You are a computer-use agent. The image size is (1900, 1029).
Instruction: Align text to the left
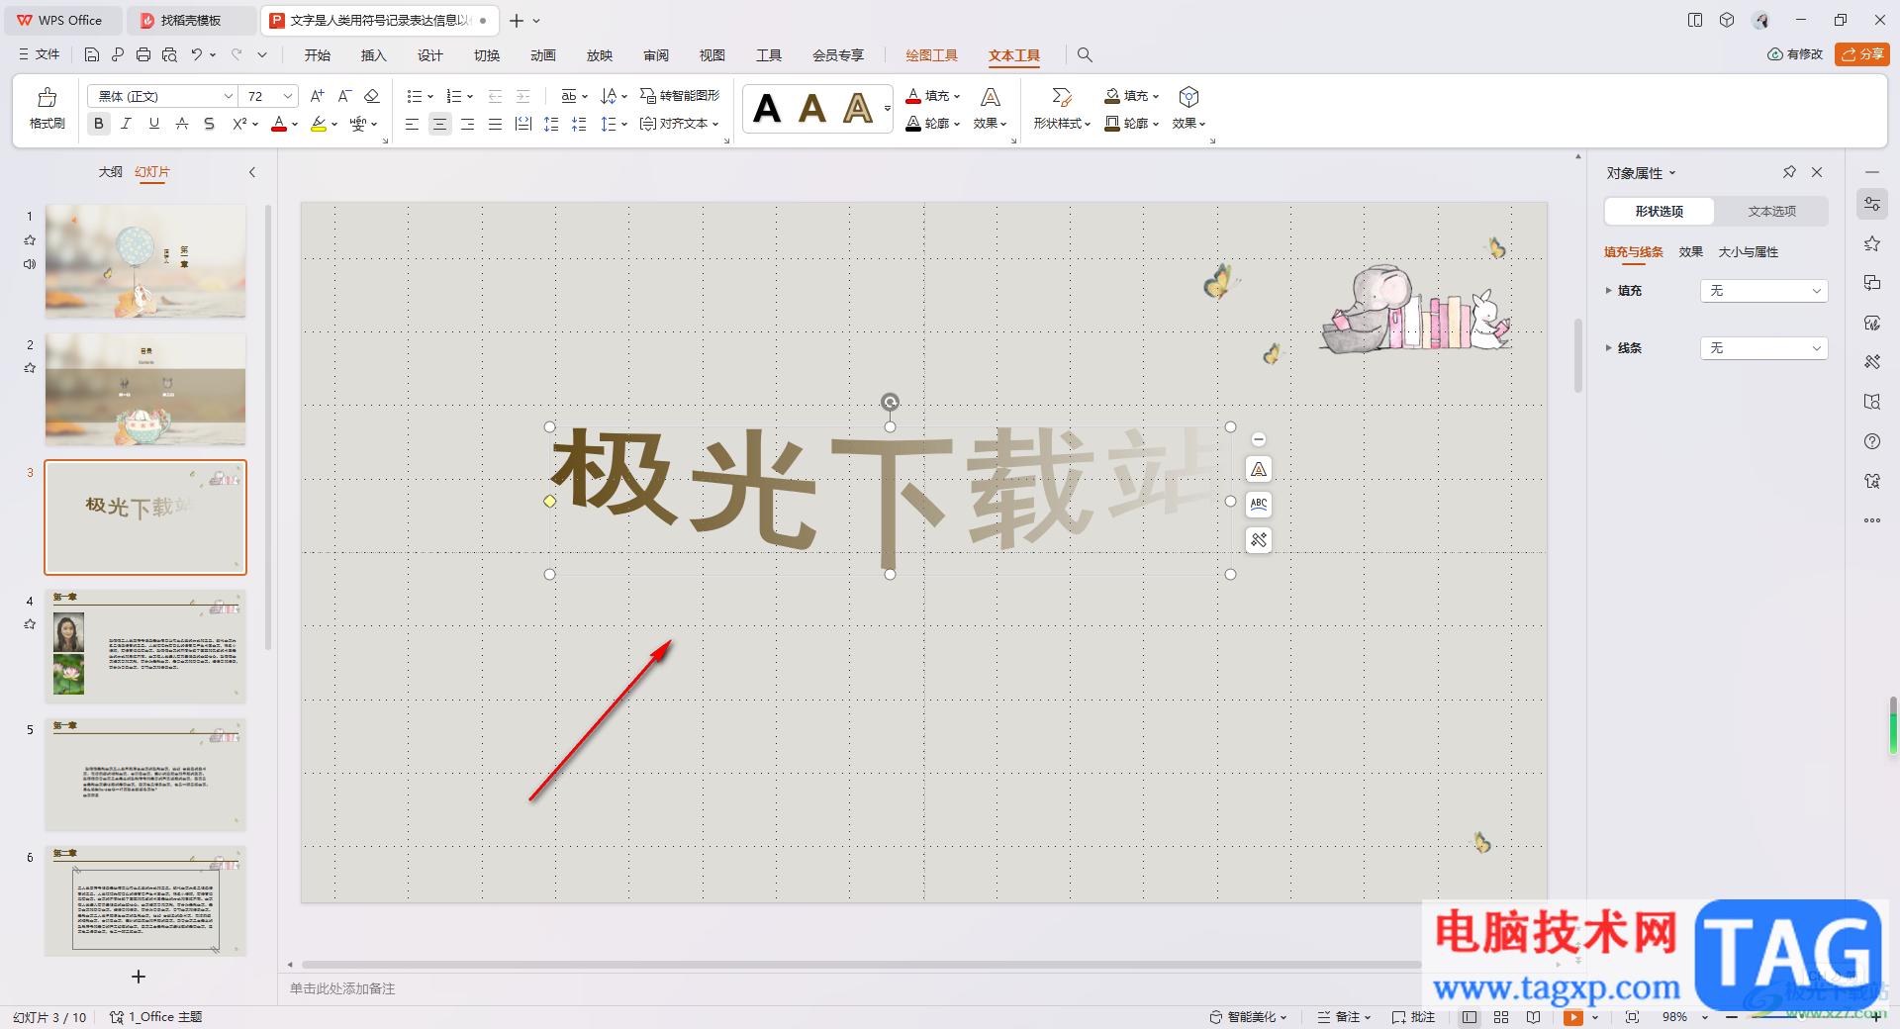coord(412,124)
